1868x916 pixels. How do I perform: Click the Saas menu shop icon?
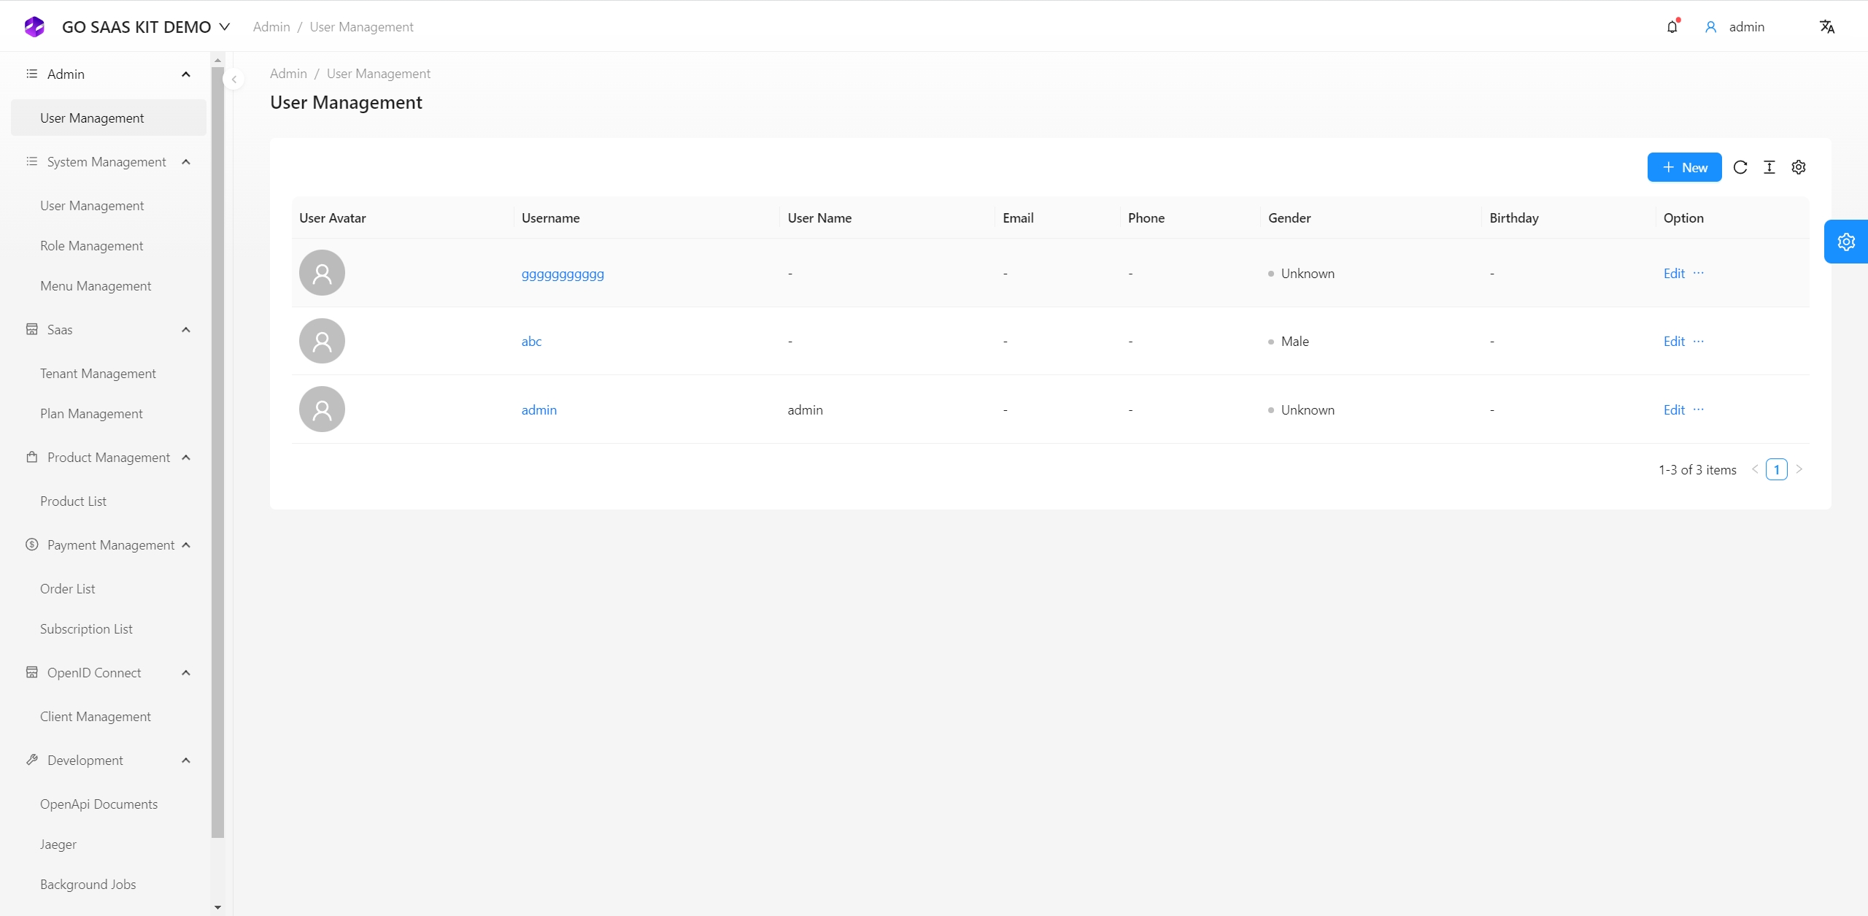(32, 329)
